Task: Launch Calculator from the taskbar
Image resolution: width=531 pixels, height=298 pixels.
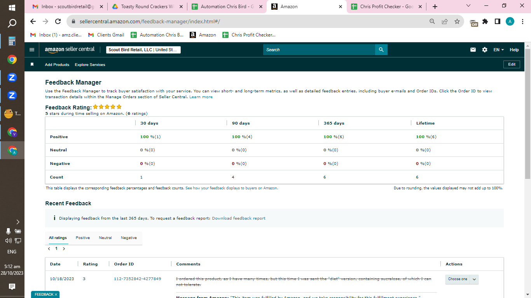Action: (12, 41)
